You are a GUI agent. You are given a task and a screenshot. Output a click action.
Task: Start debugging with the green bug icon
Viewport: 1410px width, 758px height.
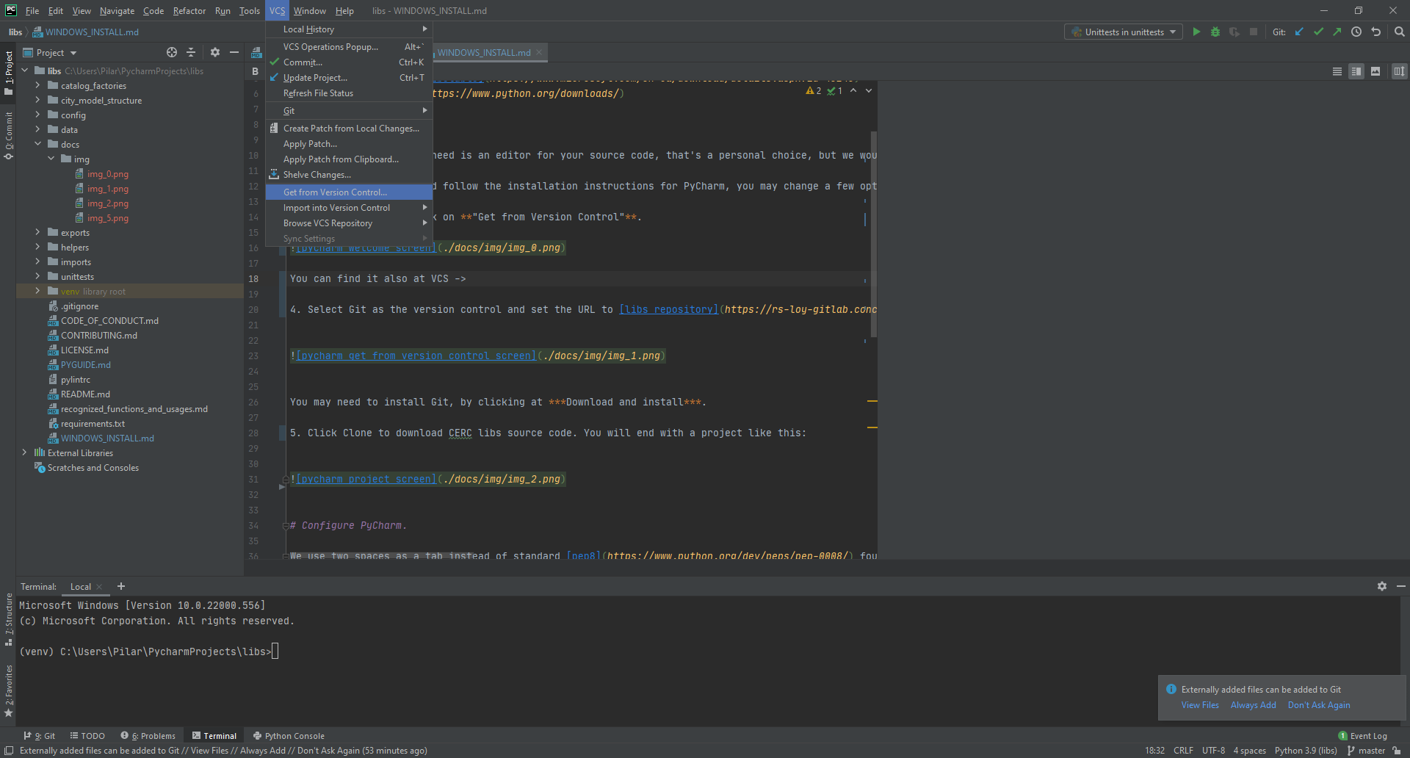(x=1215, y=32)
